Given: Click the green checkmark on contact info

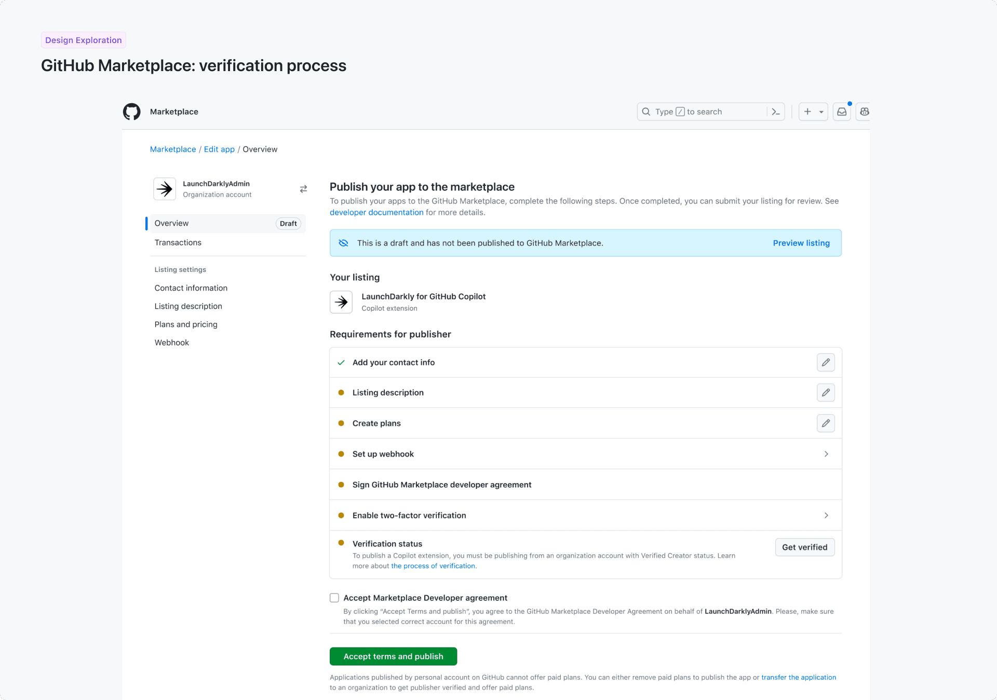Looking at the screenshot, I should [x=341, y=362].
